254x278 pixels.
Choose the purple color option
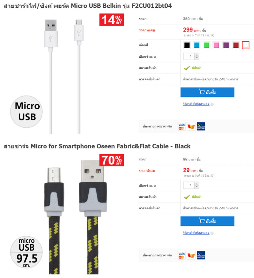click(x=226, y=45)
